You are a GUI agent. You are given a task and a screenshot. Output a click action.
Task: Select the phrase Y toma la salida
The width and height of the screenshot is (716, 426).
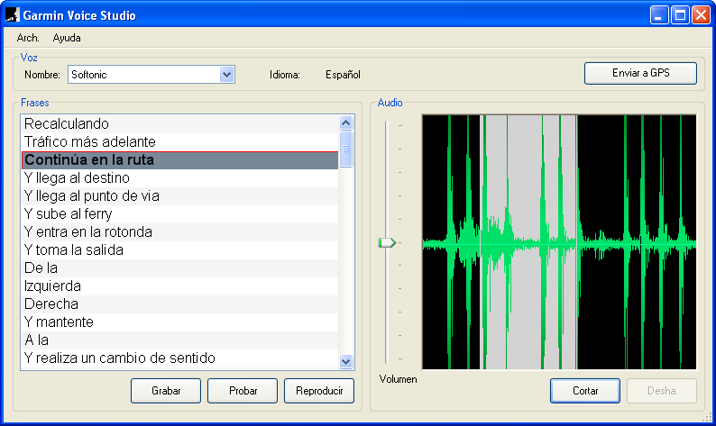pyautogui.click(x=179, y=250)
